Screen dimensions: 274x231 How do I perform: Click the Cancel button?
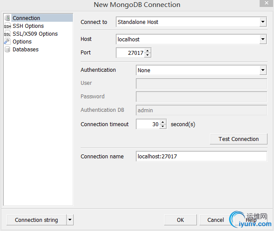(x=216, y=220)
